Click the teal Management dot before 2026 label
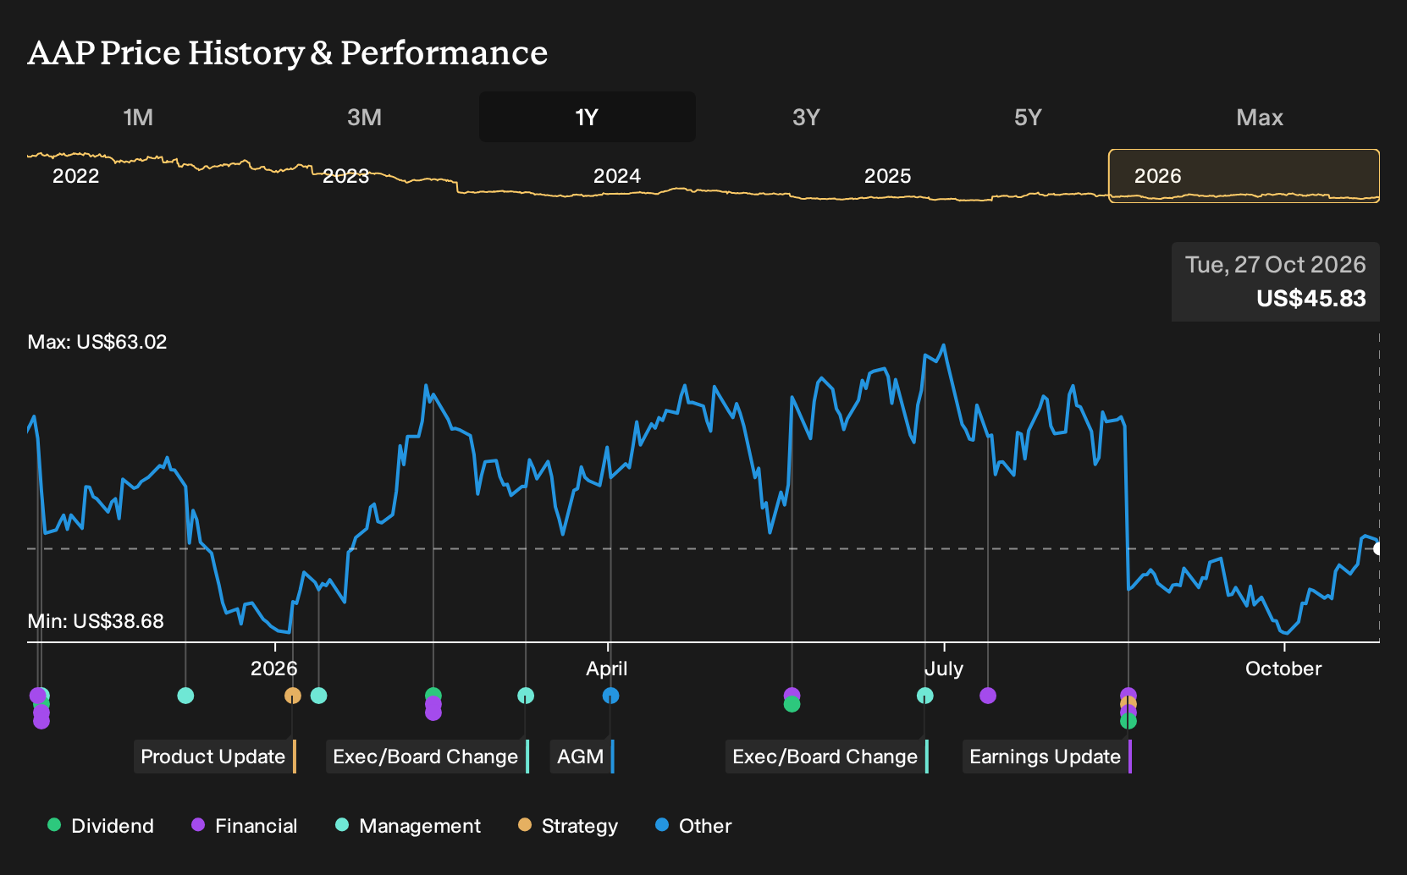 pos(186,696)
